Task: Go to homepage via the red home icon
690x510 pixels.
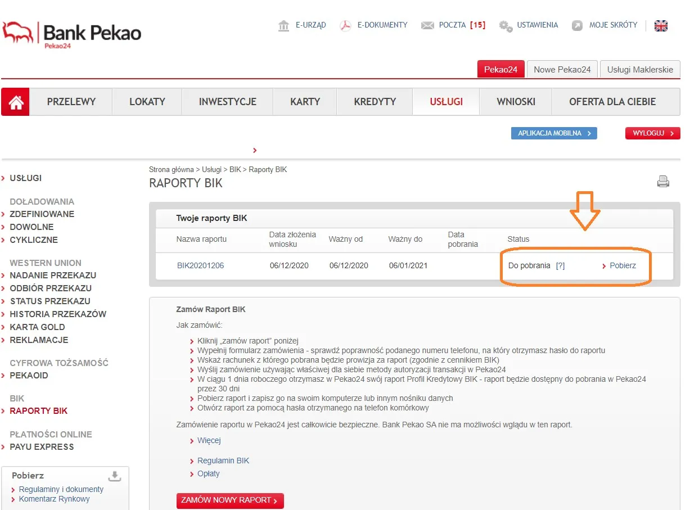Action: pyautogui.click(x=15, y=101)
